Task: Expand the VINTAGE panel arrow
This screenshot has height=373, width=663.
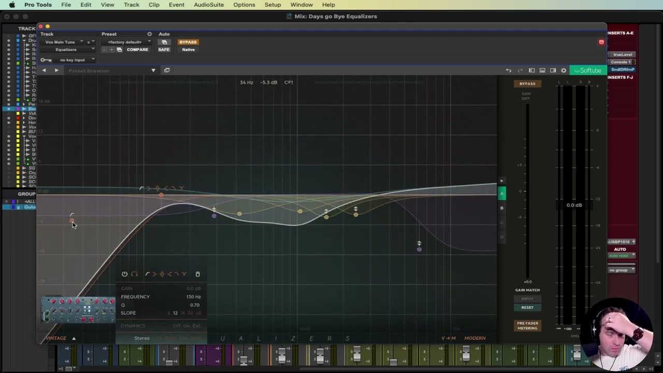Action: point(74,338)
